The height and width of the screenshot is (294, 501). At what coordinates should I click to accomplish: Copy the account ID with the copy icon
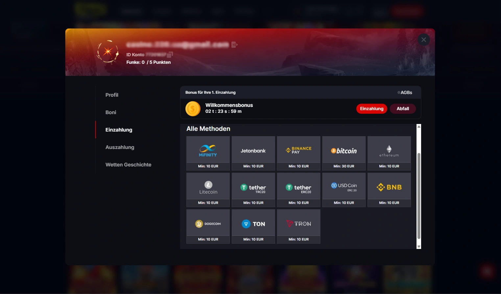170,55
